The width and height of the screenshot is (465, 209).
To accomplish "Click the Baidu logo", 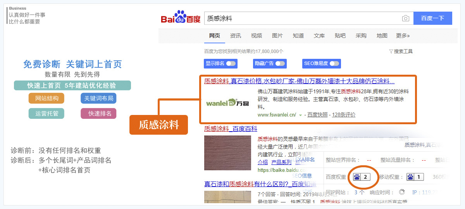I will [x=181, y=18].
